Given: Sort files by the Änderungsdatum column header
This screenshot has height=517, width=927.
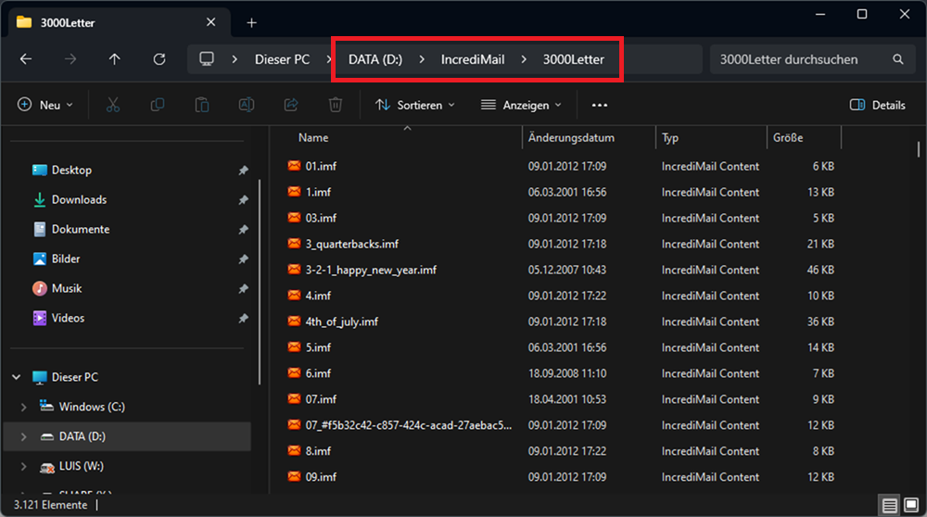Looking at the screenshot, I should (571, 138).
